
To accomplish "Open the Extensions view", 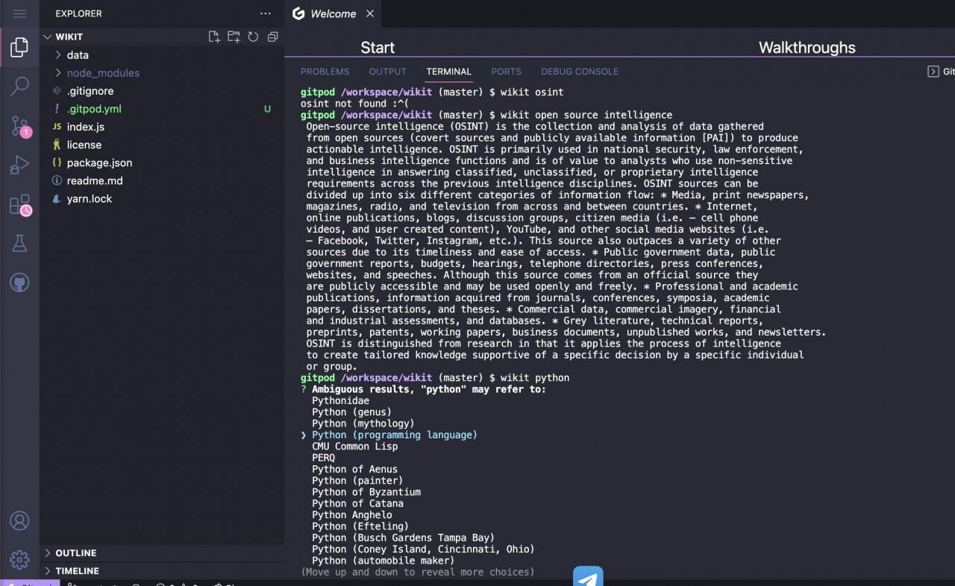I will coord(19,204).
